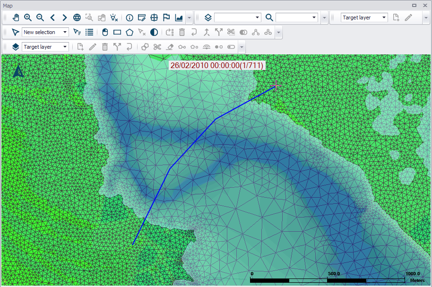Choose polygon selection shape
Image resolution: width=432 pixels, height=287 pixels.
click(x=130, y=32)
